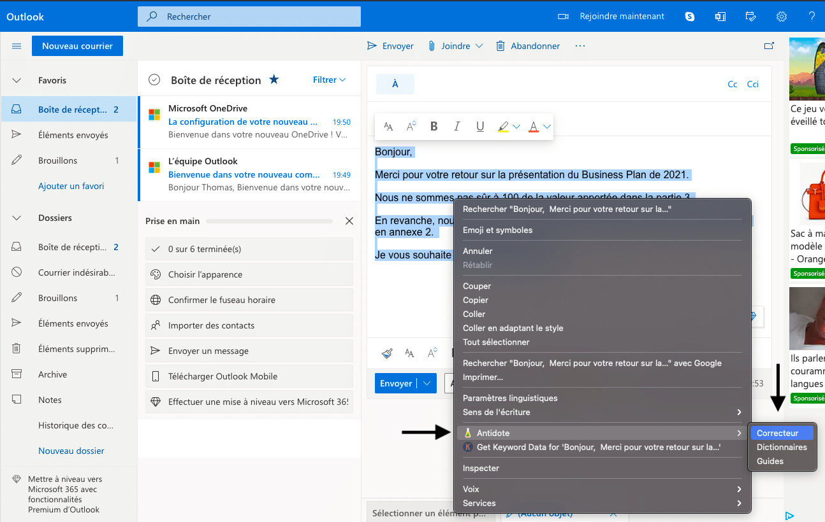Viewport: 825px width, 522px height.
Task: Click the Ajouter un favori link
Action: coord(71,186)
